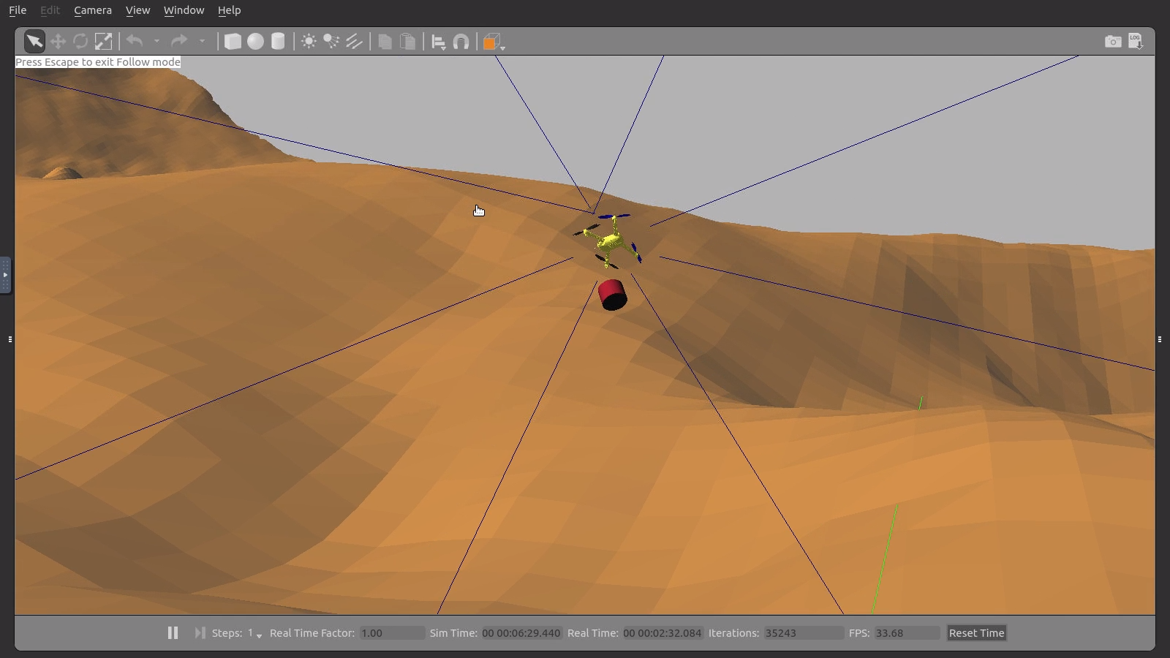Take a screenshot with camera icon
Viewport: 1170px width, 658px height.
(x=1112, y=42)
